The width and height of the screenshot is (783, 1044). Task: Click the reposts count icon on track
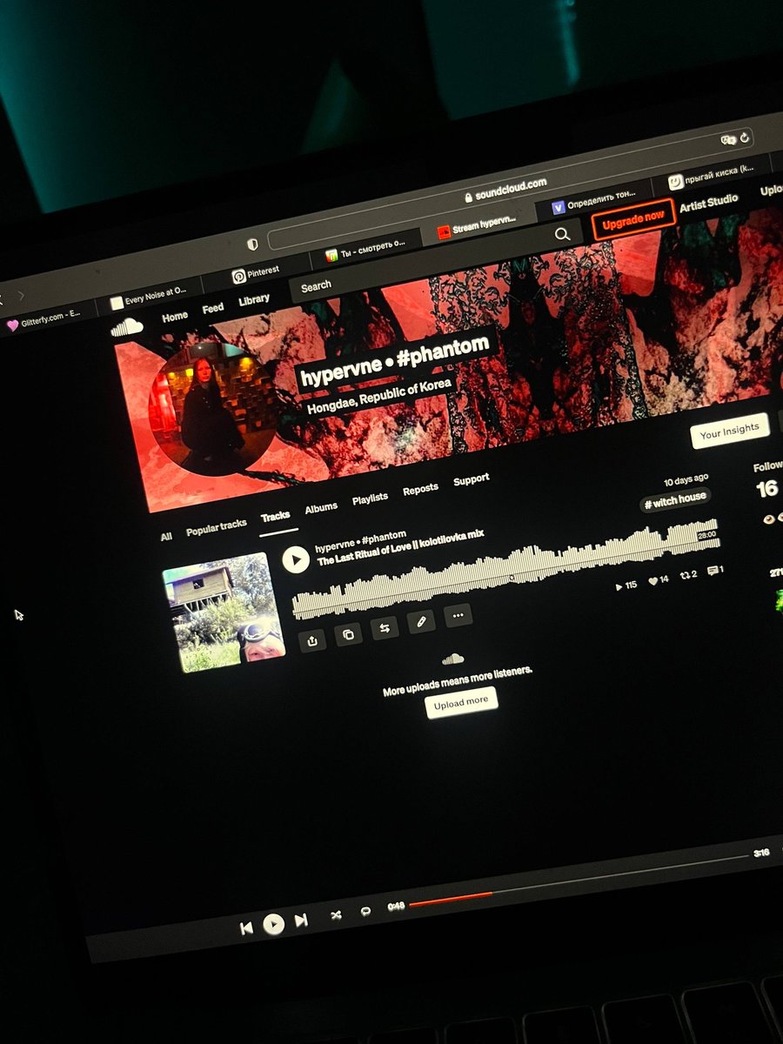click(688, 574)
